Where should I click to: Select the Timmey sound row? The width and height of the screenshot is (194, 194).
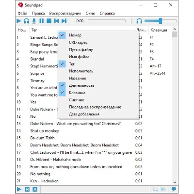(37, 81)
